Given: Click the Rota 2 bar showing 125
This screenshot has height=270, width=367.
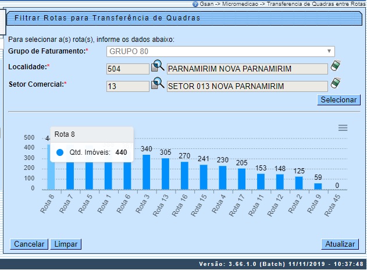Looking at the screenshot, I should pyautogui.click(x=299, y=183).
